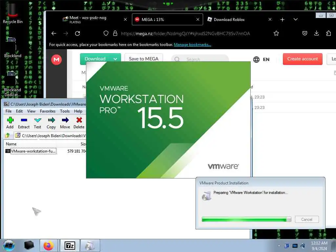Open a new Firefox tab
Viewport: 336px width, 252px height.
tap(283, 19)
